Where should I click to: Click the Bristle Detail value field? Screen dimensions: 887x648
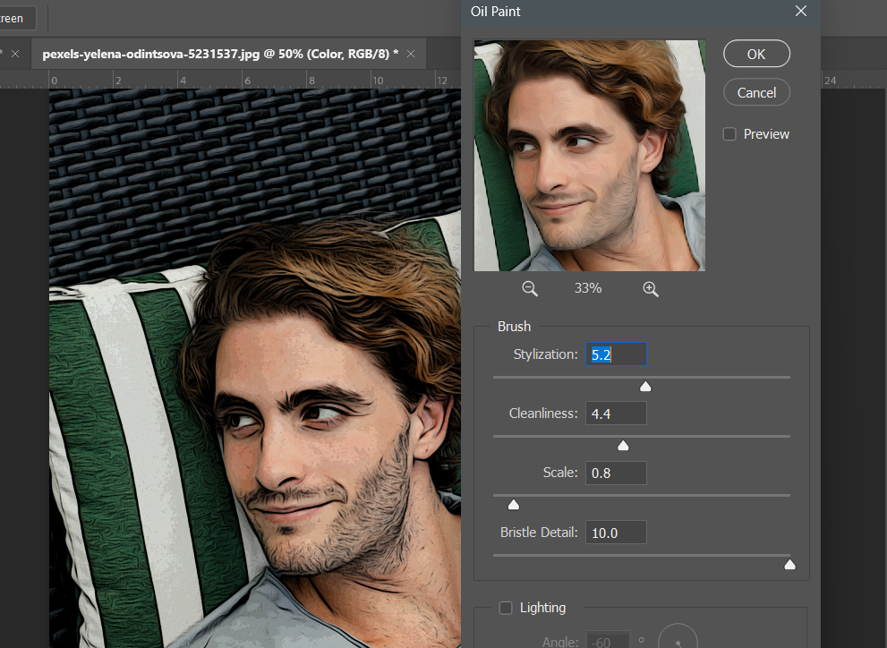(x=616, y=532)
